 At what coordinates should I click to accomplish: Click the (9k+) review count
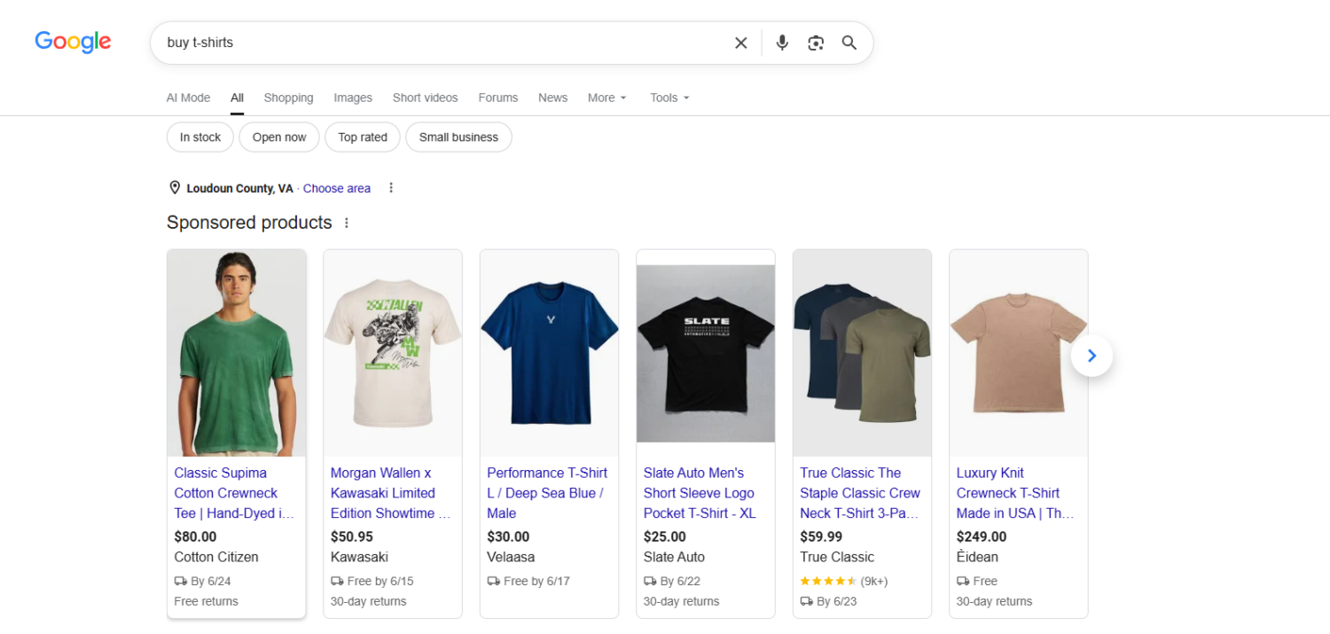pos(874,582)
